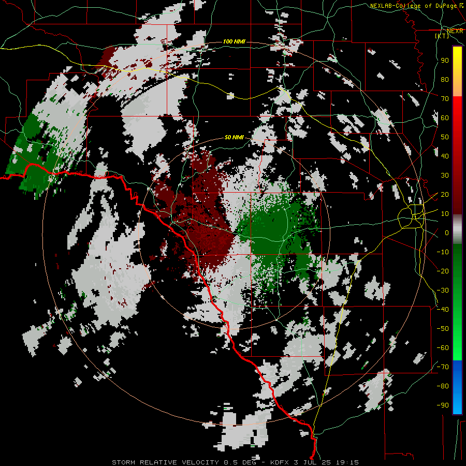Click the -40 value on the velocity scale
The height and width of the screenshot is (466, 466).
point(443,310)
